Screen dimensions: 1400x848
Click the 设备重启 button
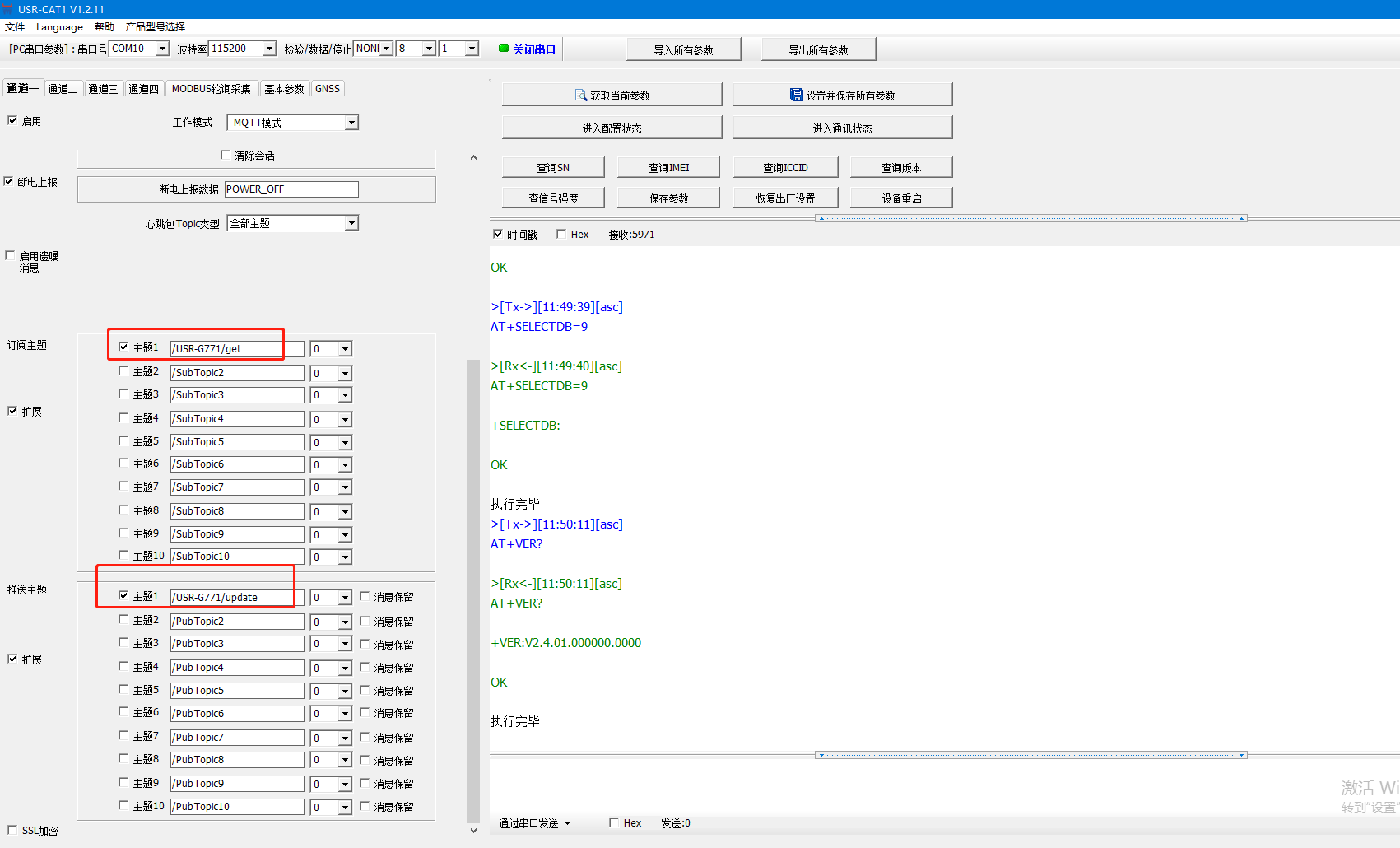tap(901, 198)
